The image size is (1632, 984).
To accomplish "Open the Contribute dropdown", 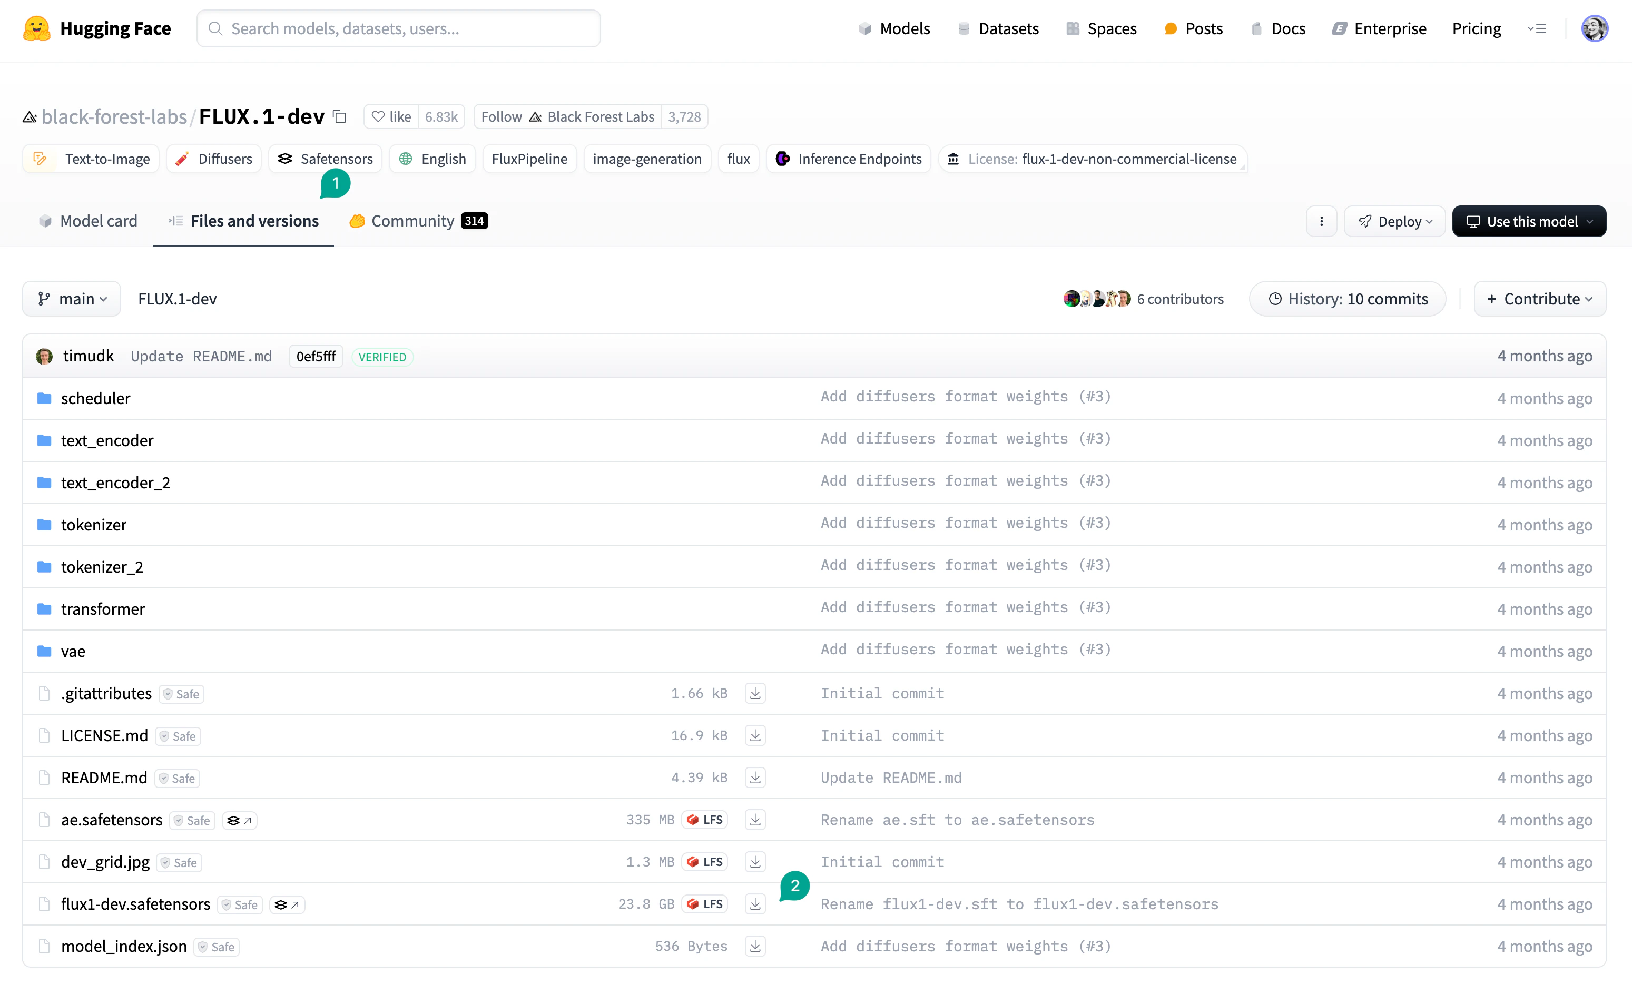I will click(x=1539, y=299).
